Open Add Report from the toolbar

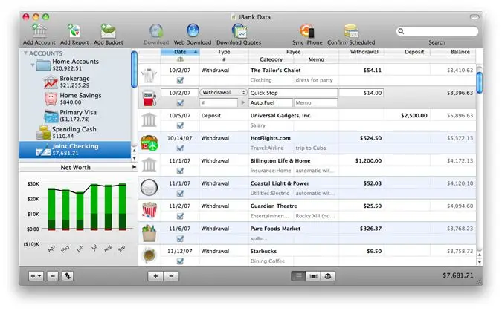pos(74,31)
